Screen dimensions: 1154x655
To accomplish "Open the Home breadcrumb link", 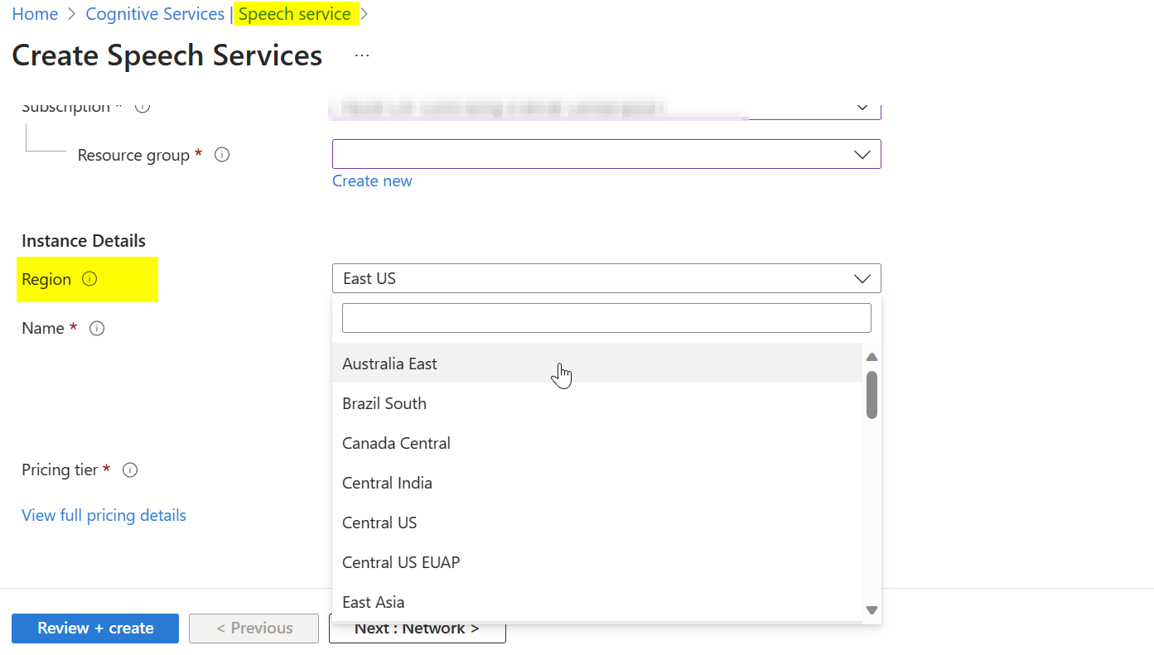I will point(35,14).
